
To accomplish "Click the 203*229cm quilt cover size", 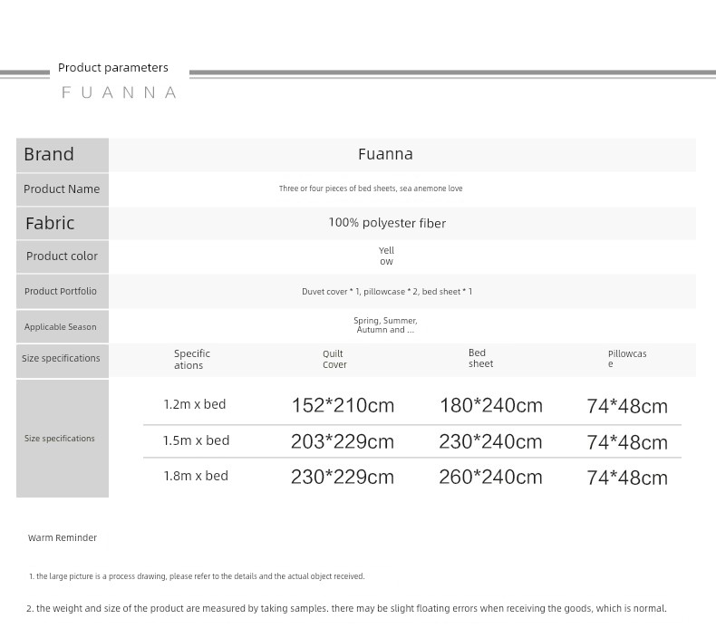I will click(x=342, y=441).
